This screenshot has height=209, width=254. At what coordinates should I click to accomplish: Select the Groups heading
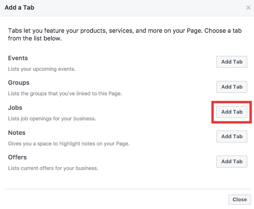19,83
